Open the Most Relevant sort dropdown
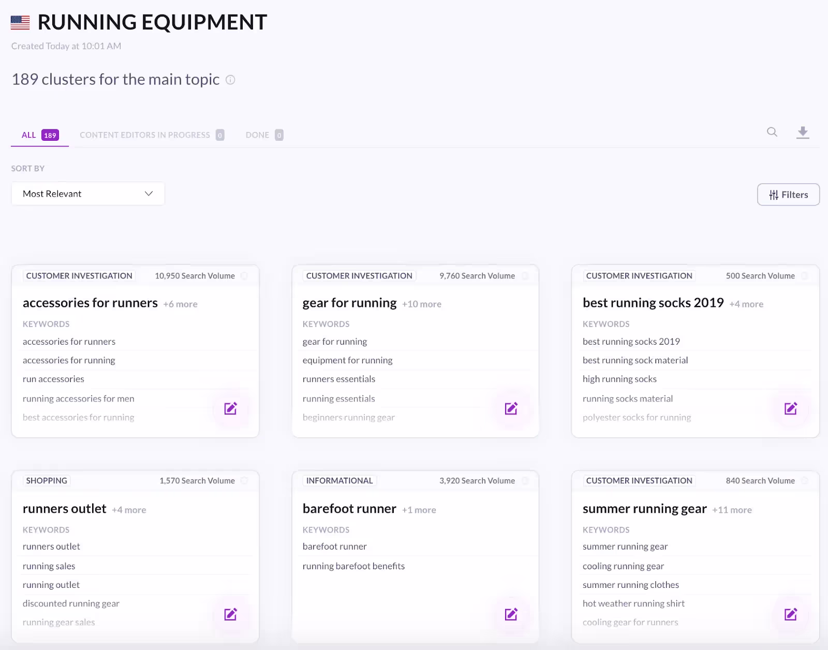828x650 pixels. tap(88, 194)
